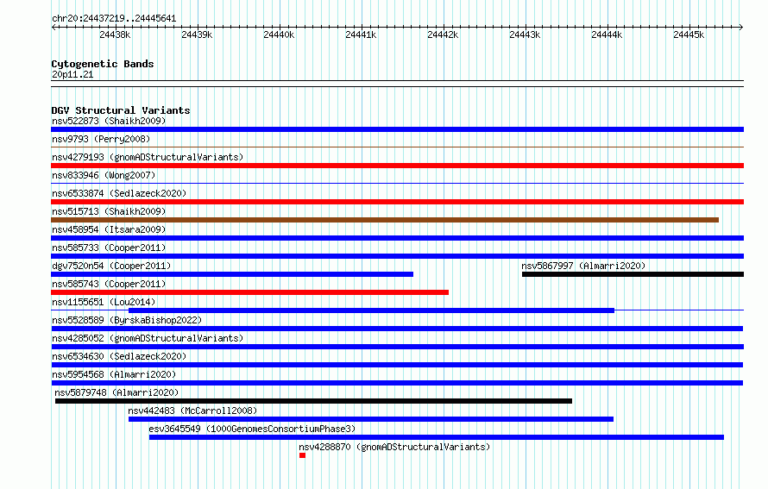Image resolution: width=768 pixels, height=489 pixels.
Task: Open nsv833946 (Wong2007) label
Action: point(104,175)
